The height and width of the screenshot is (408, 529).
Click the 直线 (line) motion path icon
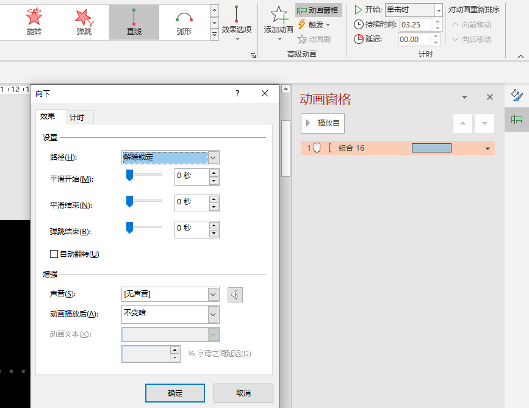pos(134,21)
